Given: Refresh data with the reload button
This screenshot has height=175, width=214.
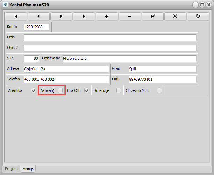Looking at the screenshot, I should click(198, 16).
